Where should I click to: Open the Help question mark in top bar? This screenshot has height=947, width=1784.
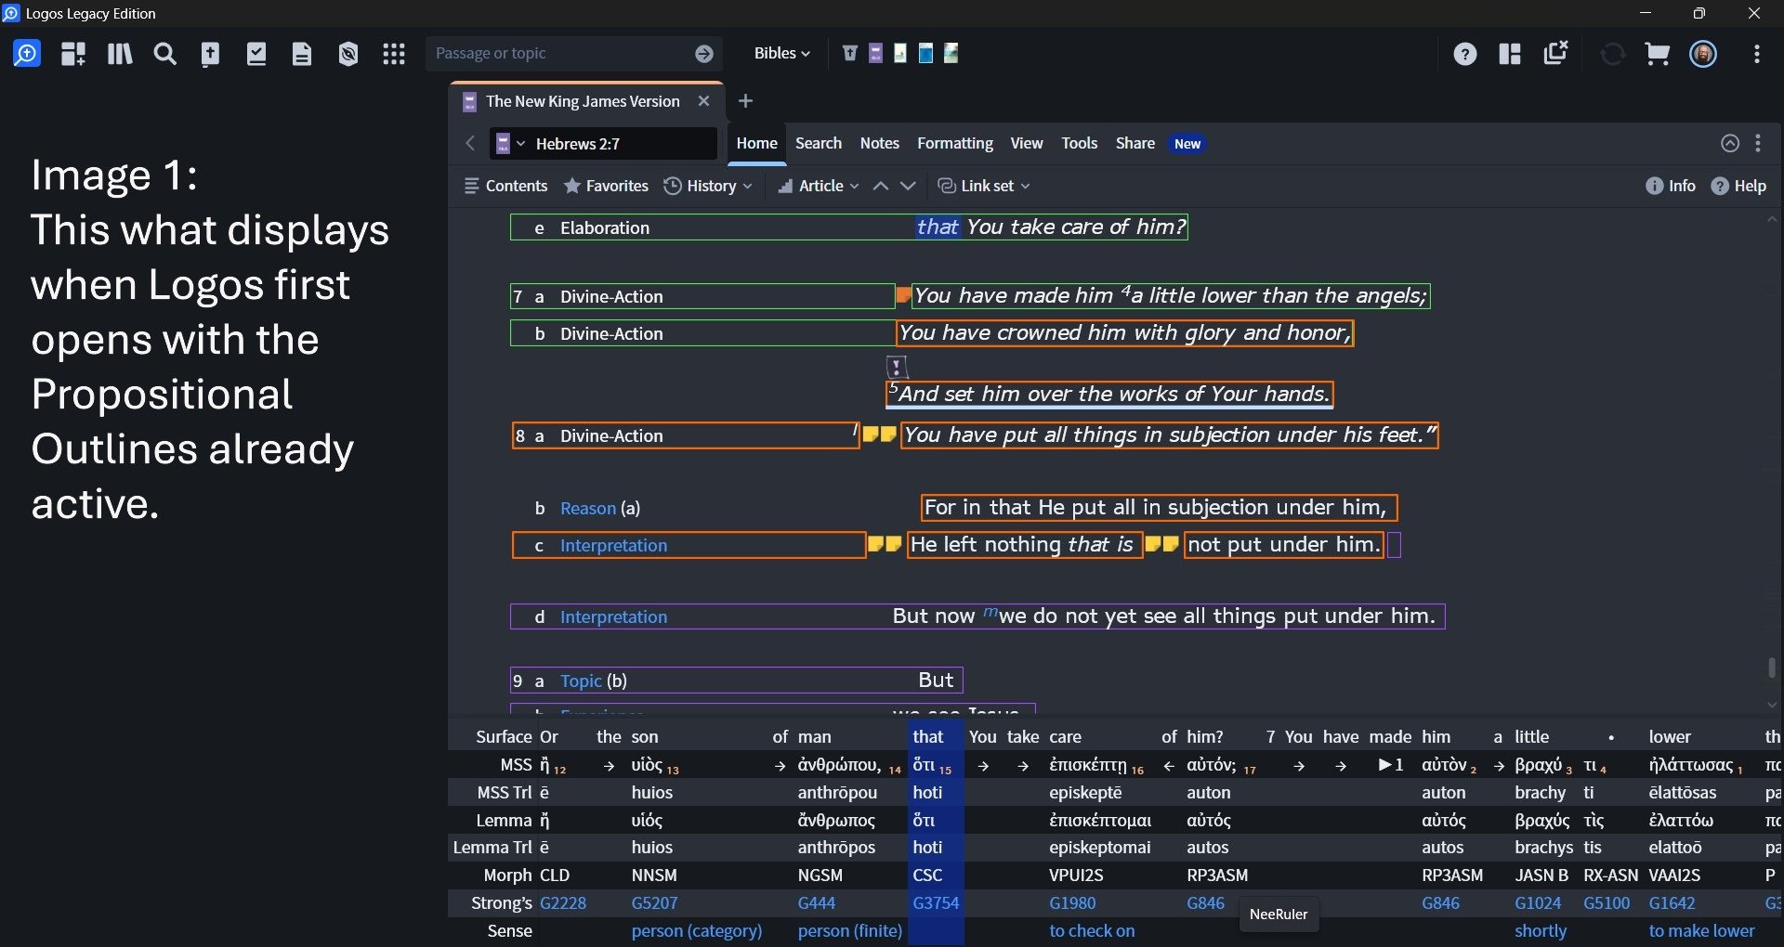tap(1465, 54)
